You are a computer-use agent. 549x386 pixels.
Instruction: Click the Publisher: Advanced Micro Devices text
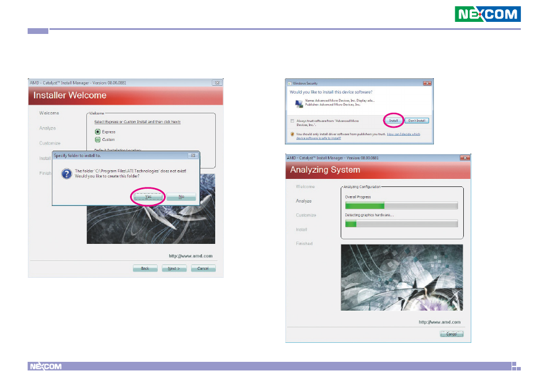pos(332,105)
